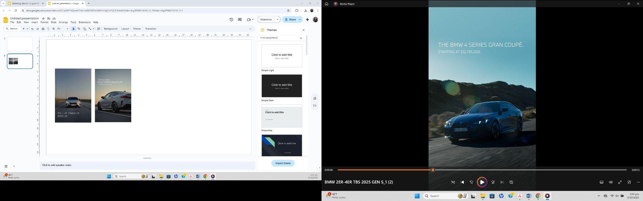
Task: Undo last action in Slides toolbar
Action: click(32, 29)
